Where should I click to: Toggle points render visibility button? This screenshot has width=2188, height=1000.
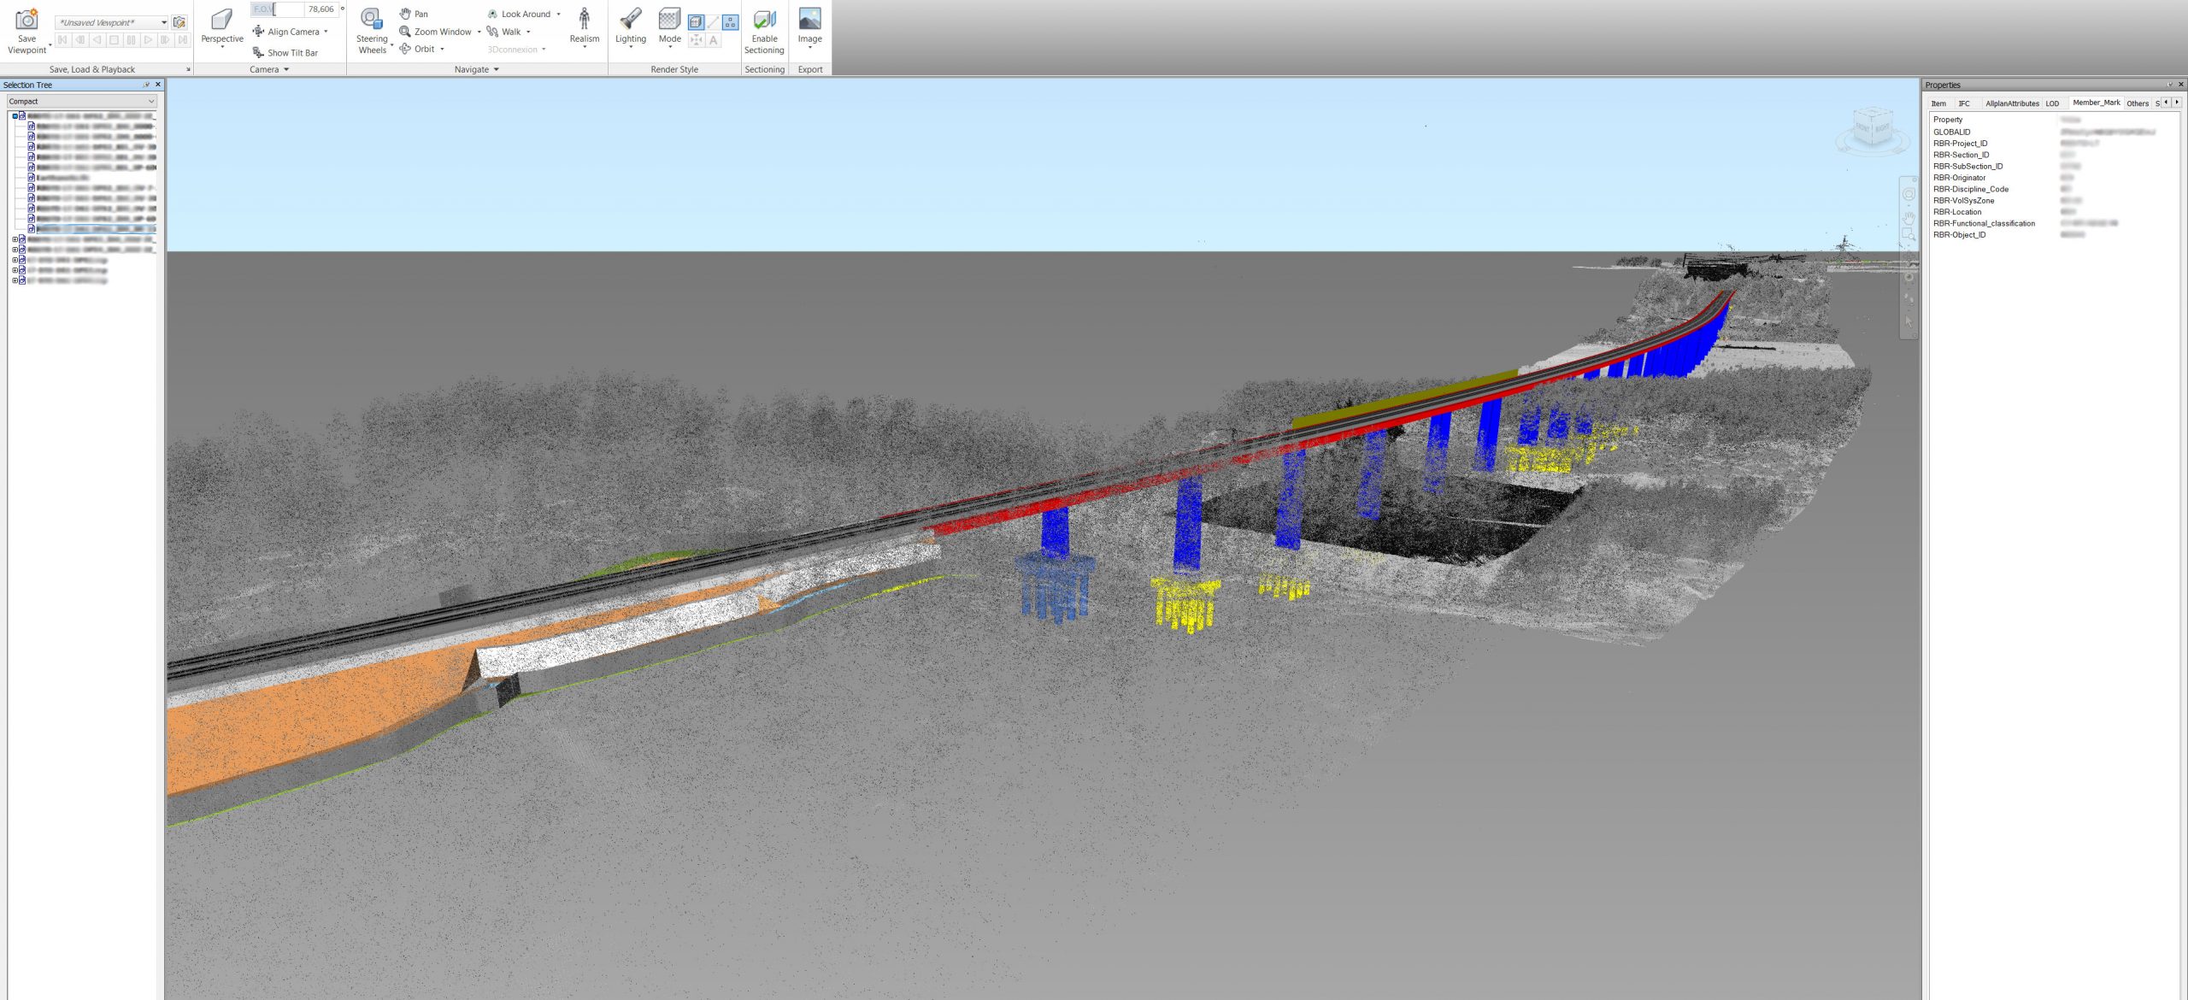coord(730,22)
